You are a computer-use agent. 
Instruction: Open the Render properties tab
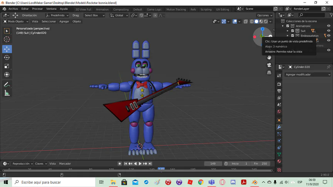click(x=279, y=84)
